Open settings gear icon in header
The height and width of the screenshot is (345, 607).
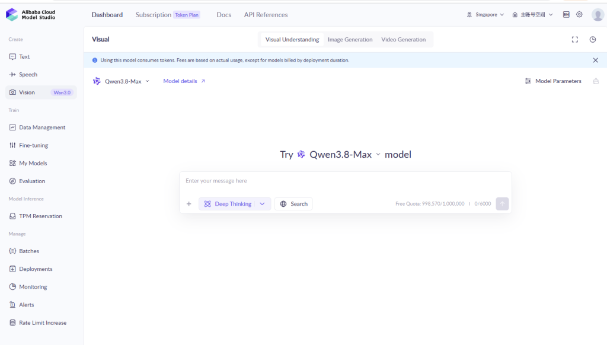[x=579, y=14]
